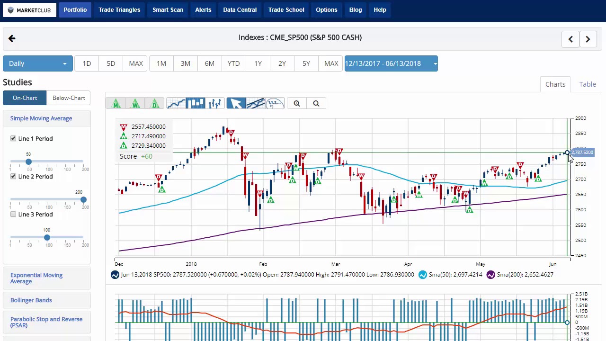Open the Blog page
This screenshot has height=341, width=606.
coord(356,10)
